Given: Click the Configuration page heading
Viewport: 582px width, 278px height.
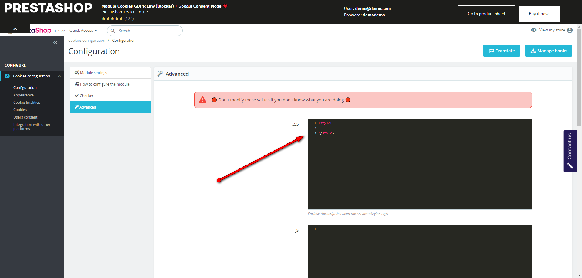Looking at the screenshot, I should pos(94,51).
